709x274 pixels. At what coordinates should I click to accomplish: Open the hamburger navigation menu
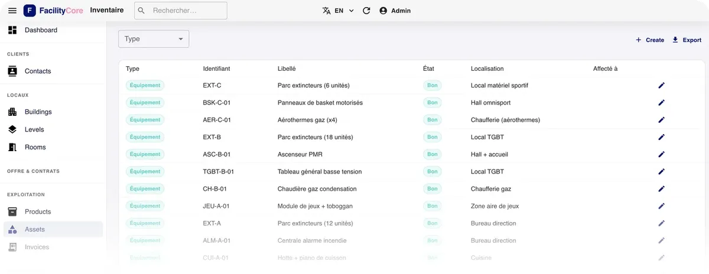12,11
